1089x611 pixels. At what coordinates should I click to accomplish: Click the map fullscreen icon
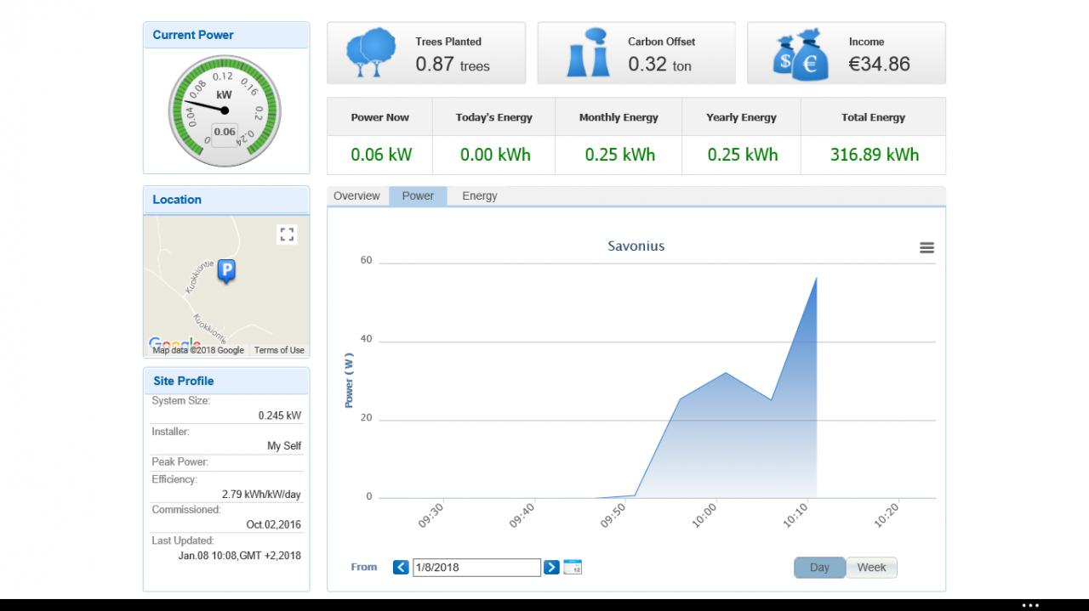pos(287,235)
